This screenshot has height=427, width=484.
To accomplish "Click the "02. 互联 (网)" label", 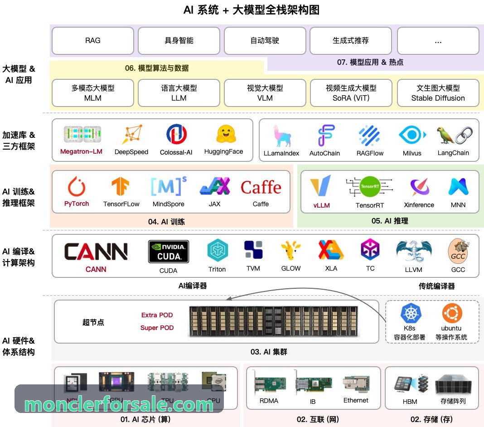I will tap(318, 419).
